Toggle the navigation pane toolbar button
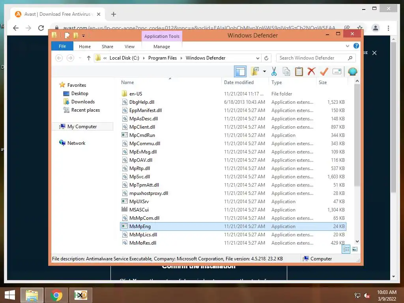Viewport: 404px width, 303px height. click(240, 71)
